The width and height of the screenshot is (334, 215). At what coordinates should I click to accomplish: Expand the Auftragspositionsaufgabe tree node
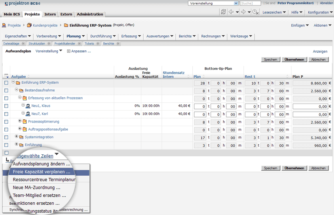(20, 129)
